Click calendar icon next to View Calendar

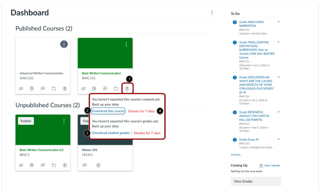pos(261,166)
